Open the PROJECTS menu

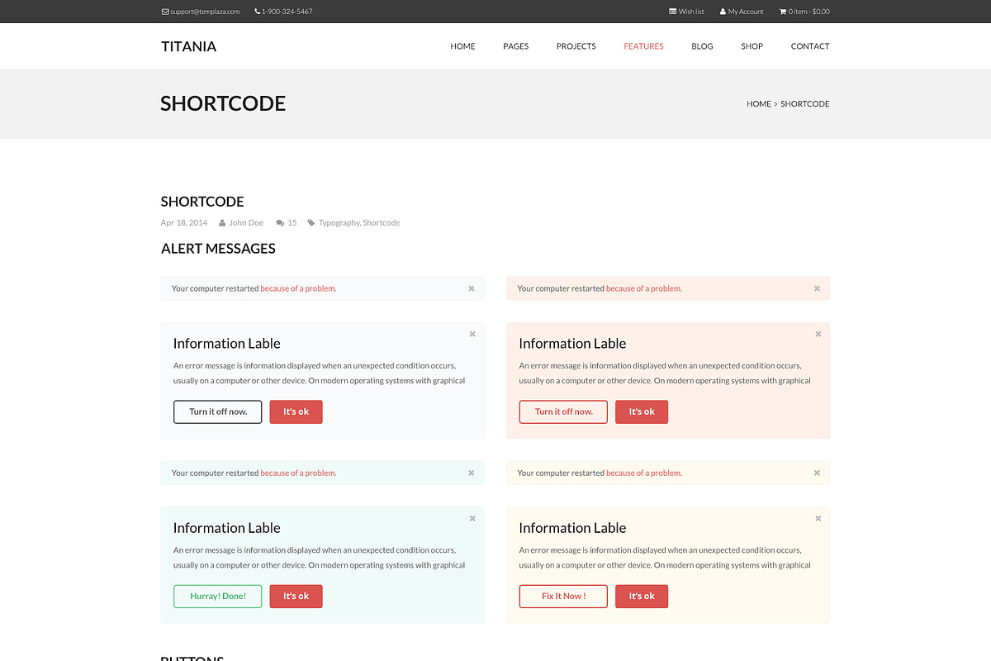tap(576, 46)
